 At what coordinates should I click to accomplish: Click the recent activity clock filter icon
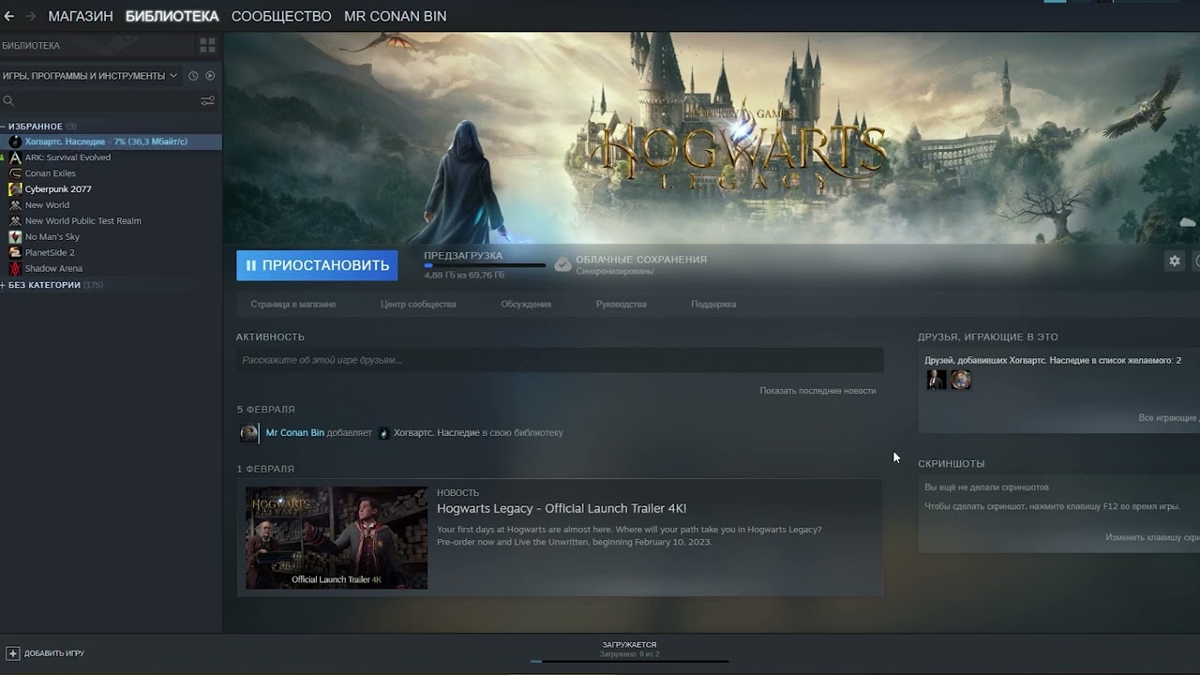pyautogui.click(x=193, y=76)
